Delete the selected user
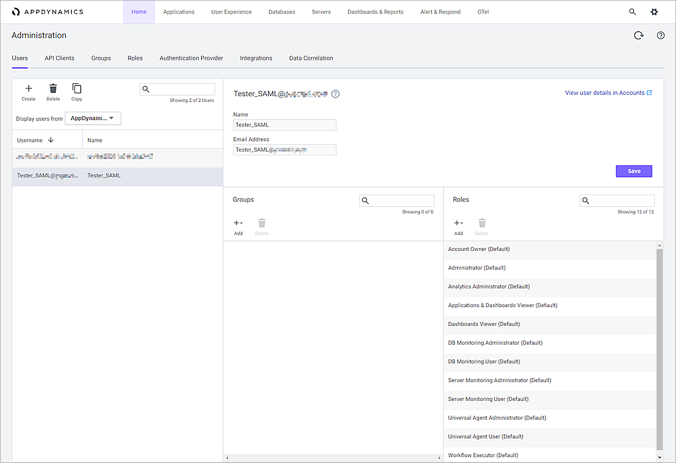Screen dimensions: 676x463 point(53,89)
